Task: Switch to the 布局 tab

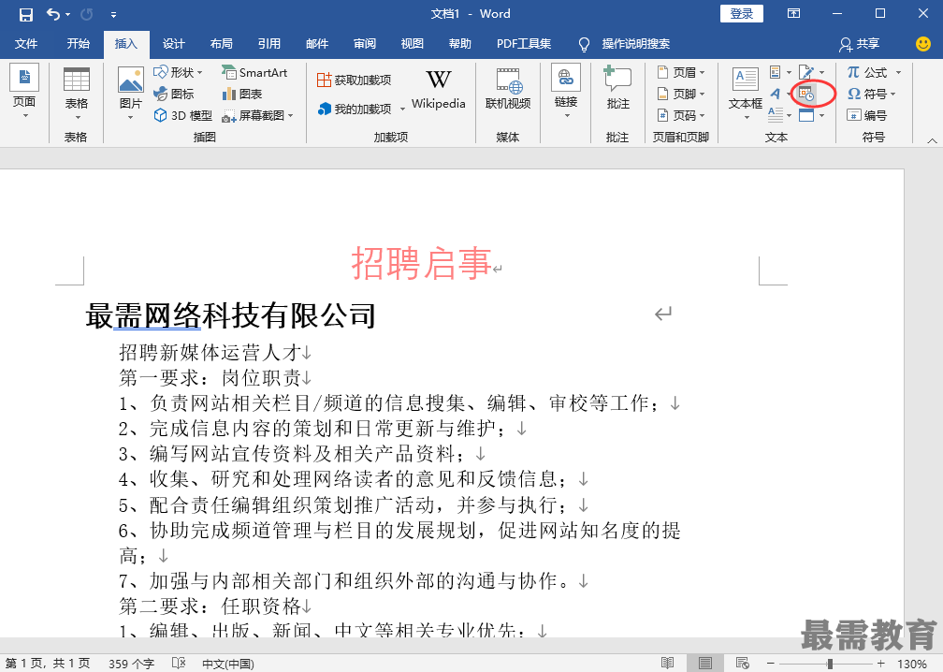Action: click(222, 43)
